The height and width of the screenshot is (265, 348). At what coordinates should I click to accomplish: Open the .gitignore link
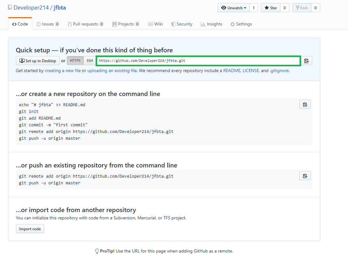pyautogui.click(x=279, y=71)
